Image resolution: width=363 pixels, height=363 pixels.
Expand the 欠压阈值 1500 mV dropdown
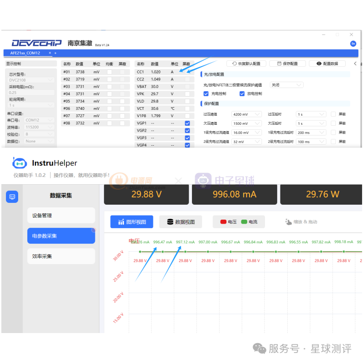click(246, 123)
